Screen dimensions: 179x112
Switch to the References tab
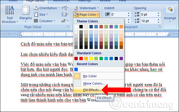point(61,1)
